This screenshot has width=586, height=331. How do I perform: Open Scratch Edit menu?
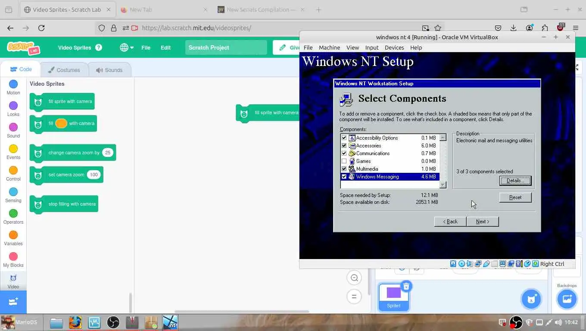166,47
